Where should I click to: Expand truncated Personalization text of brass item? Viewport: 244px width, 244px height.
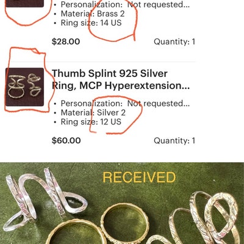point(125,4)
